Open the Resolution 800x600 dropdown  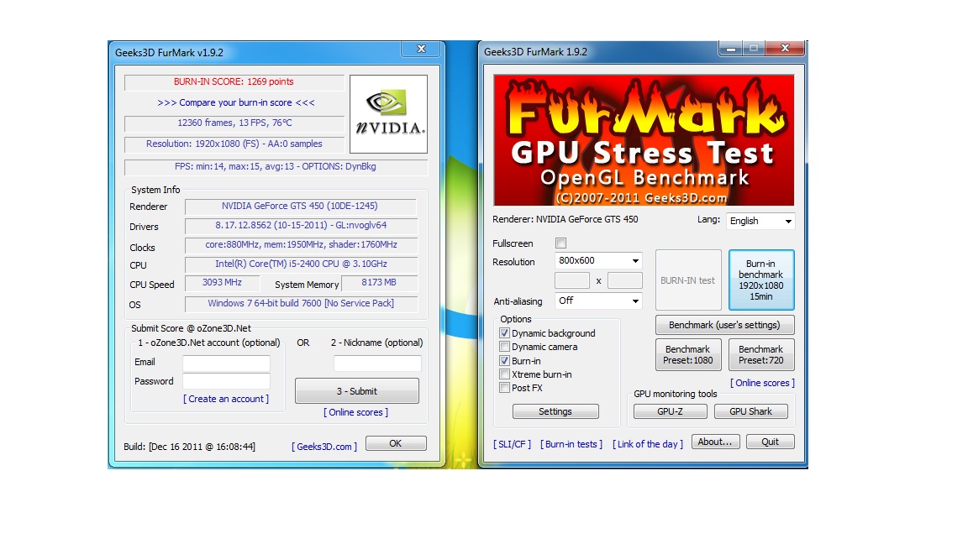pos(598,261)
